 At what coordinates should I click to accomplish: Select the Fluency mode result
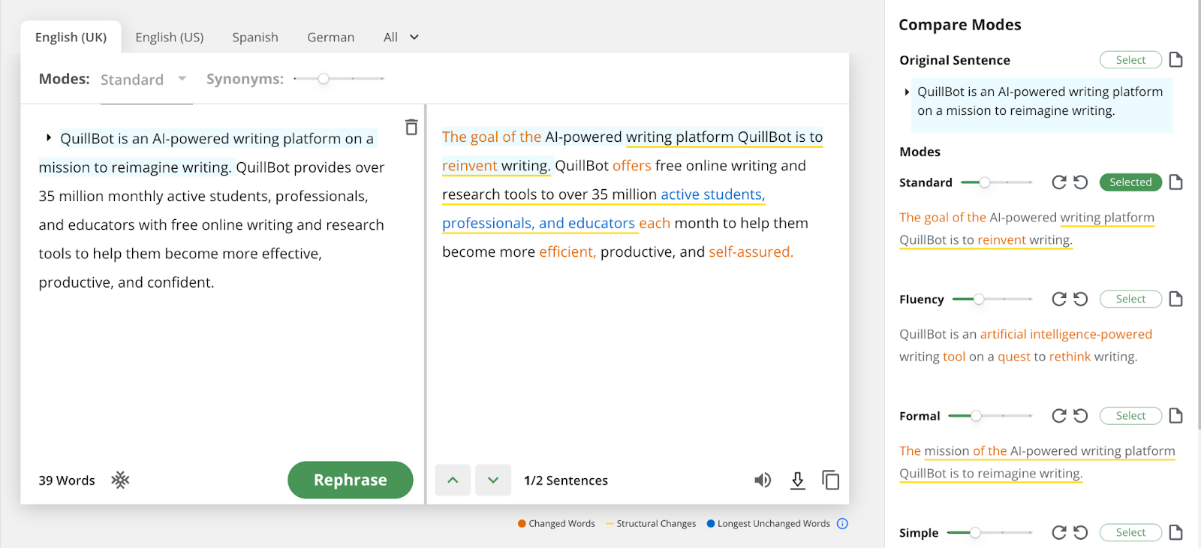tap(1130, 299)
